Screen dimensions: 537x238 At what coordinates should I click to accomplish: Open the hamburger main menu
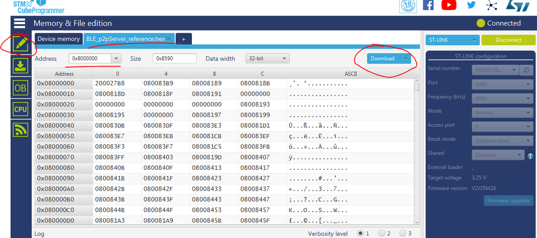point(19,23)
